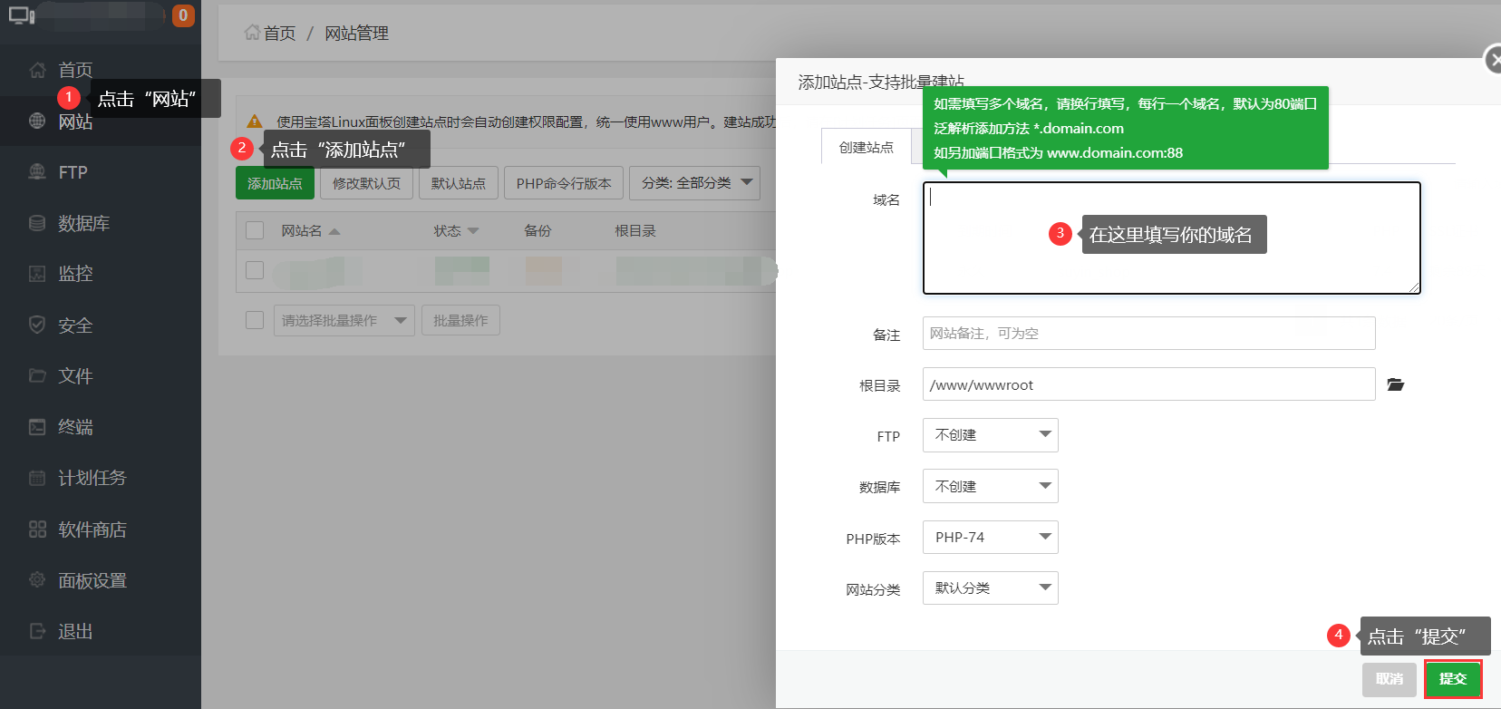
Task: Click the house icon in breadcrumb
Action: click(x=252, y=33)
